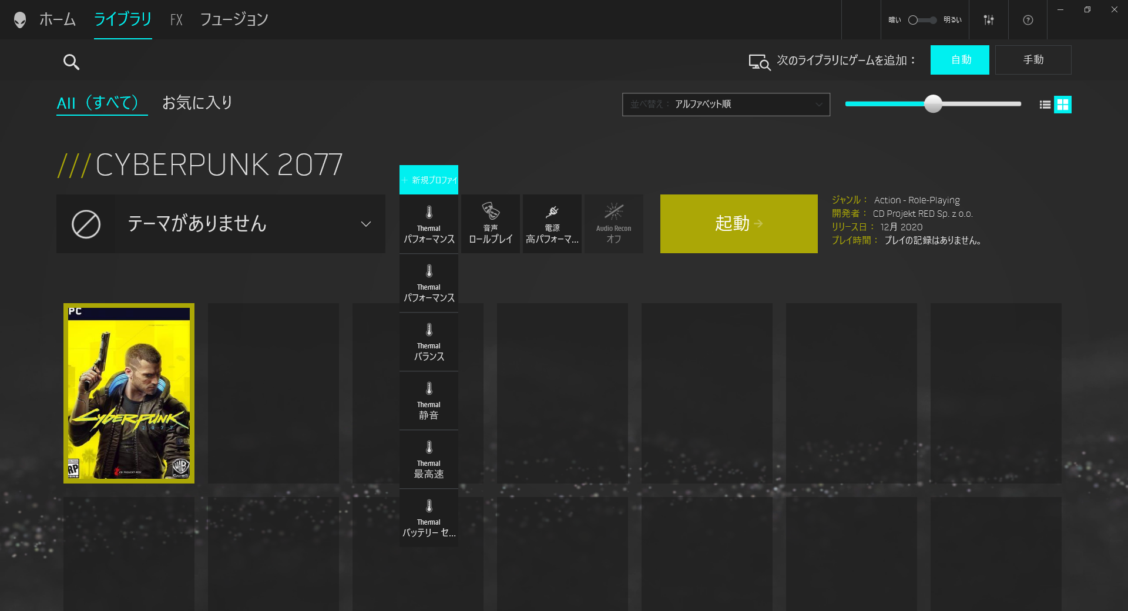1128x611 pixels.
Task: Restore down the application window
Action: (1087, 10)
